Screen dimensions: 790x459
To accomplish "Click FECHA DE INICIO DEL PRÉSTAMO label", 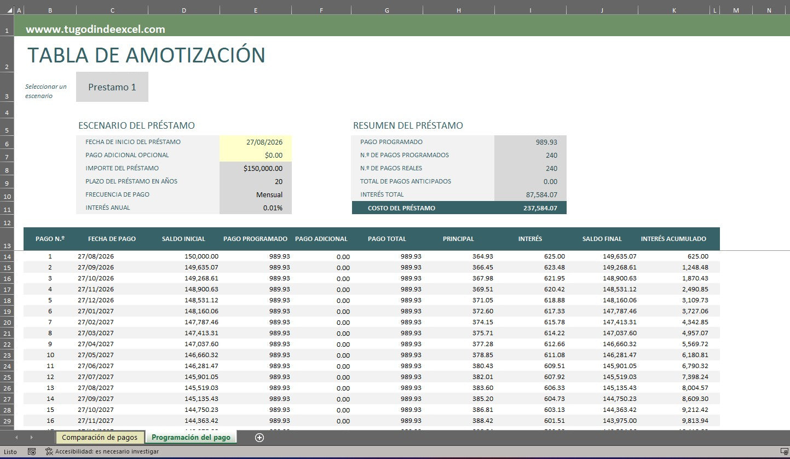I will click(133, 142).
